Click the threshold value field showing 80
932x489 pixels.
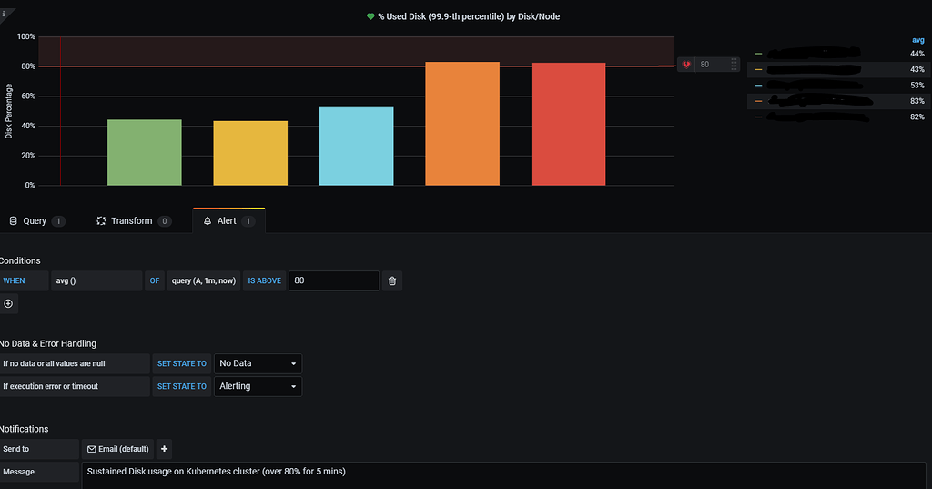point(333,280)
